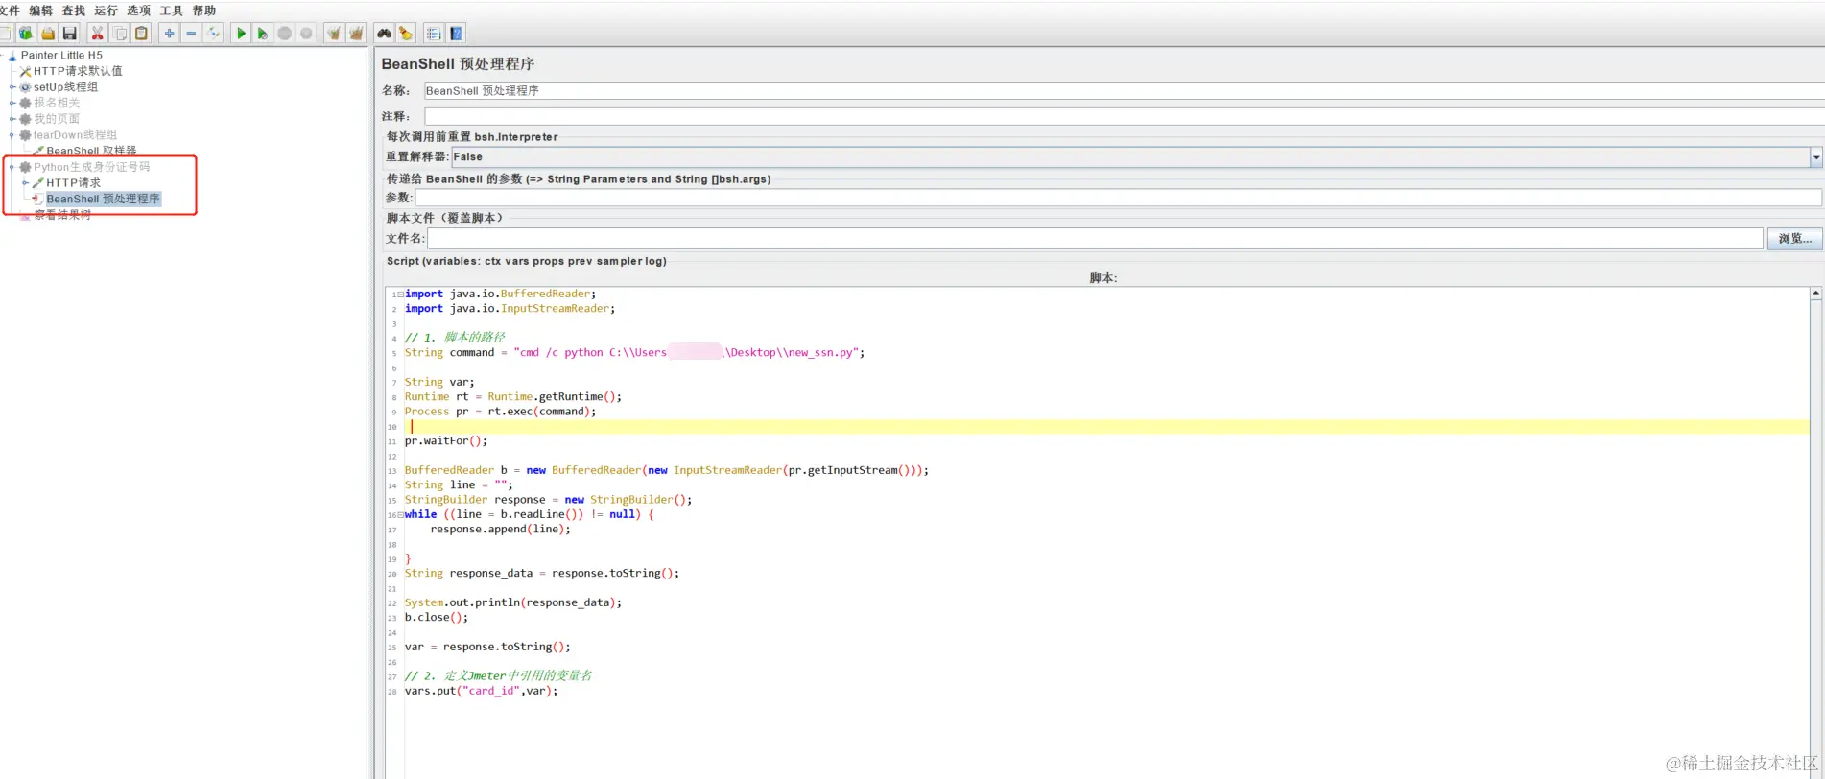Select tearDown线程组 in the tree
The width and height of the screenshot is (1825, 779).
pyautogui.click(x=76, y=135)
